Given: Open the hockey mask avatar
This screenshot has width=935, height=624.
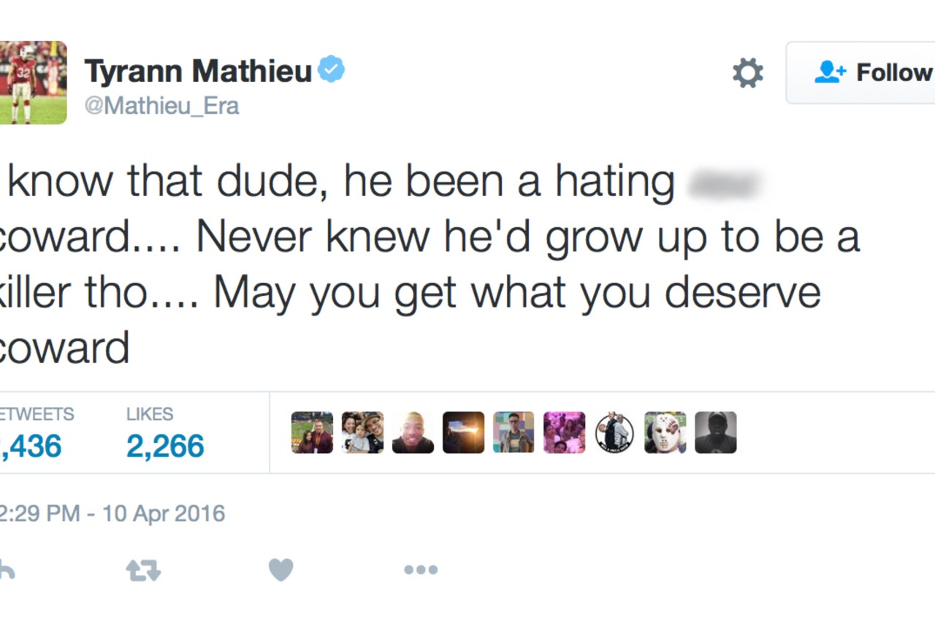Looking at the screenshot, I should tap(665, 433).
